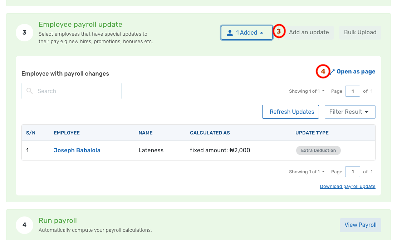Click the red circled 4 annotation marker

pos(323,72)
